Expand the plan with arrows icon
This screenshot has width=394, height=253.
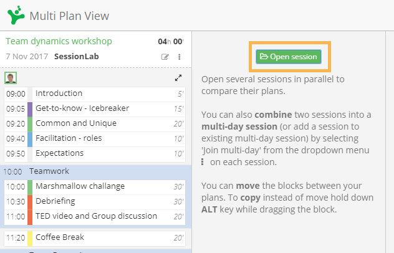(178, 78)
